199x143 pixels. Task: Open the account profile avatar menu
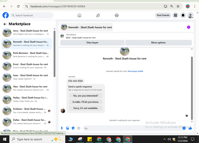190,15
